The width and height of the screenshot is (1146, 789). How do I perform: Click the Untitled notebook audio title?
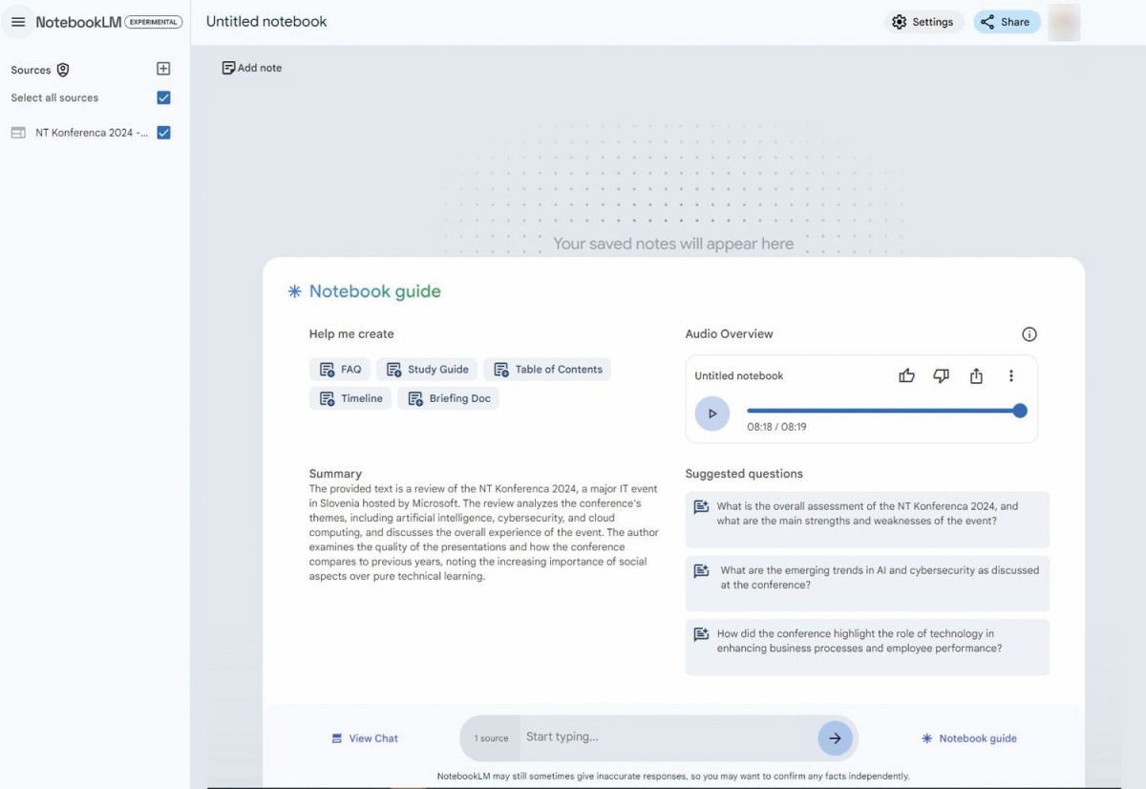pos(739,376)
